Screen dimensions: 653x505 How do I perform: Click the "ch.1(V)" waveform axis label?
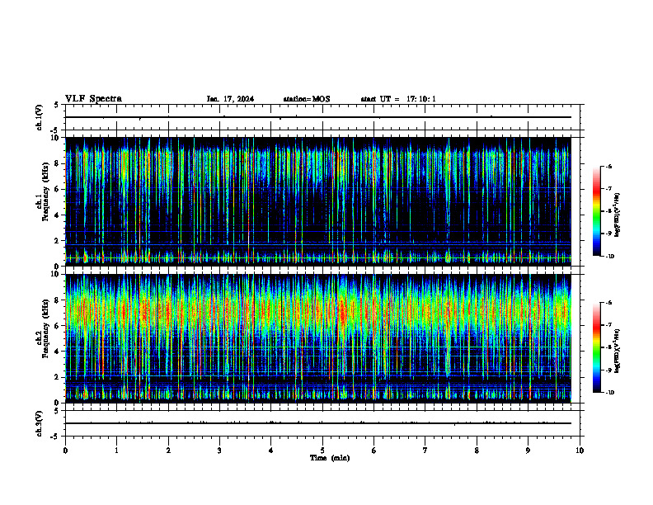pos(39,117)
